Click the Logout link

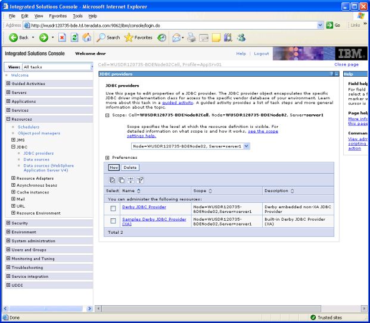coord(262,54)
